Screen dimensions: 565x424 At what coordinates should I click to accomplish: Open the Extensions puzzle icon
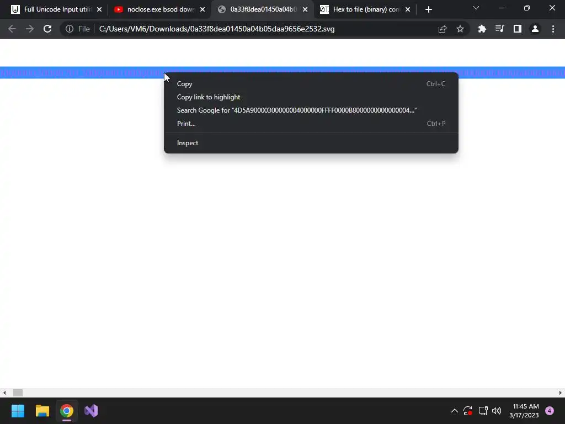tap(482, 29)
